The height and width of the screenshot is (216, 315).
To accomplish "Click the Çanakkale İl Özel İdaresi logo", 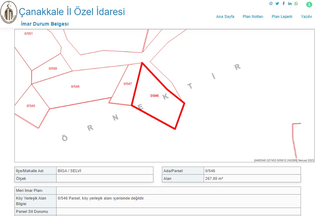I will [x=8, y=14].
